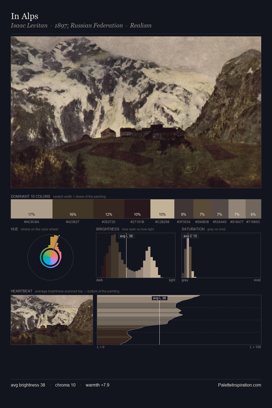Screen dimensions: 272x408
Task: Click the 'In Alps' title
Action: coord(24,16)
